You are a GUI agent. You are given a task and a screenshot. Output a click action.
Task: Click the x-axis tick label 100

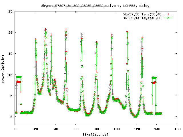pyautogui.click(x=117, y=129)
